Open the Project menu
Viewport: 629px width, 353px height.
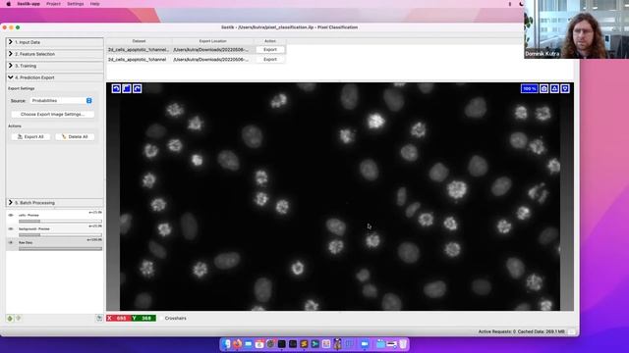tap(53, 4)
